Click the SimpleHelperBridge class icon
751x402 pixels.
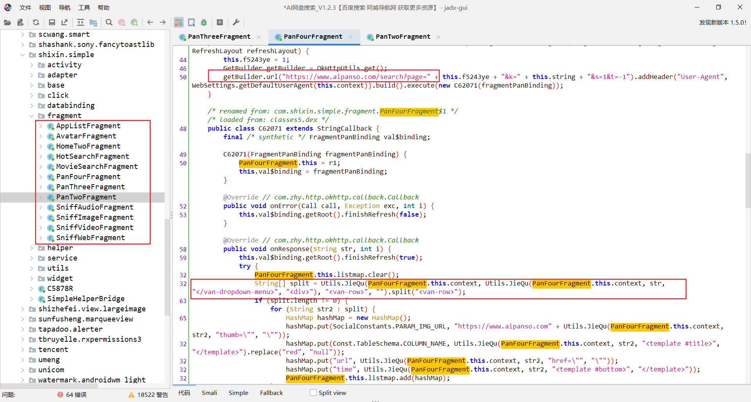[x=41, y=299]
